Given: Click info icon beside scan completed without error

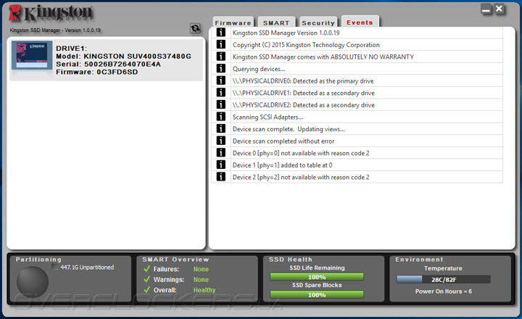Looking at the screenshot, I should (220, 141).
